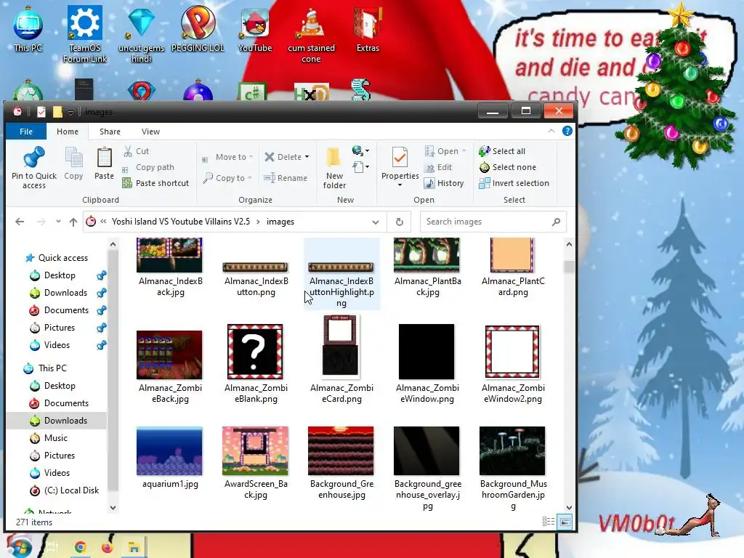Viewport: 744px width, 558px height.
Task: Switch to the Share tab
Action: [x=110, y=132]
